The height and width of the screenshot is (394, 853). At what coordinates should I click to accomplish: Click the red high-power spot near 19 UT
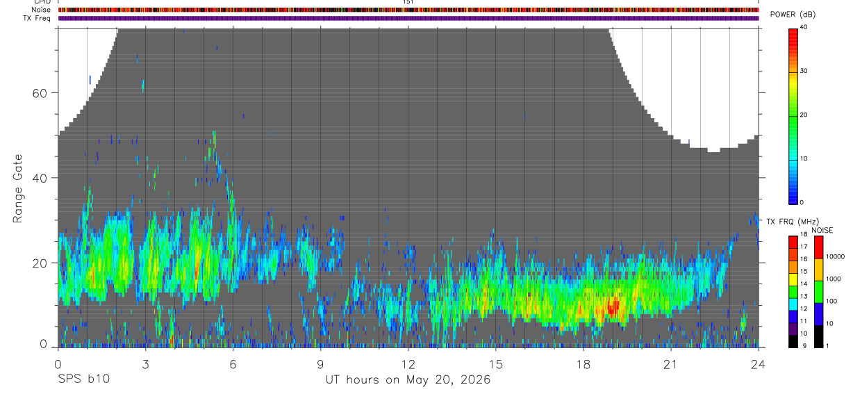[x=612, y=306]
